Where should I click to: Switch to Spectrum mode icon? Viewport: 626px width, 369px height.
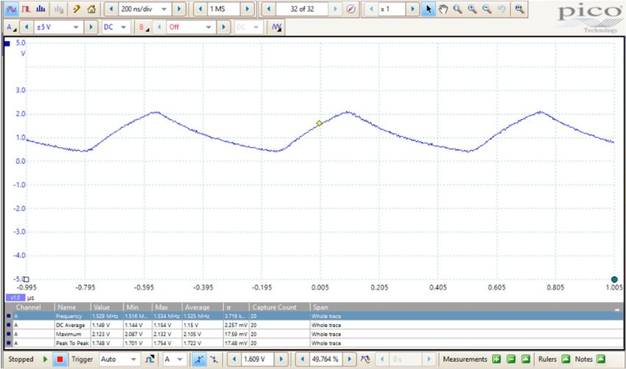click(41, 9)
